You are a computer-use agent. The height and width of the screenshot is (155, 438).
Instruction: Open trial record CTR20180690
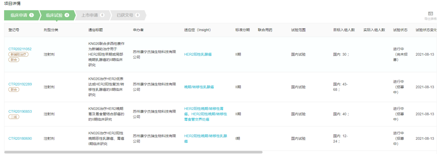coord(20,138)
